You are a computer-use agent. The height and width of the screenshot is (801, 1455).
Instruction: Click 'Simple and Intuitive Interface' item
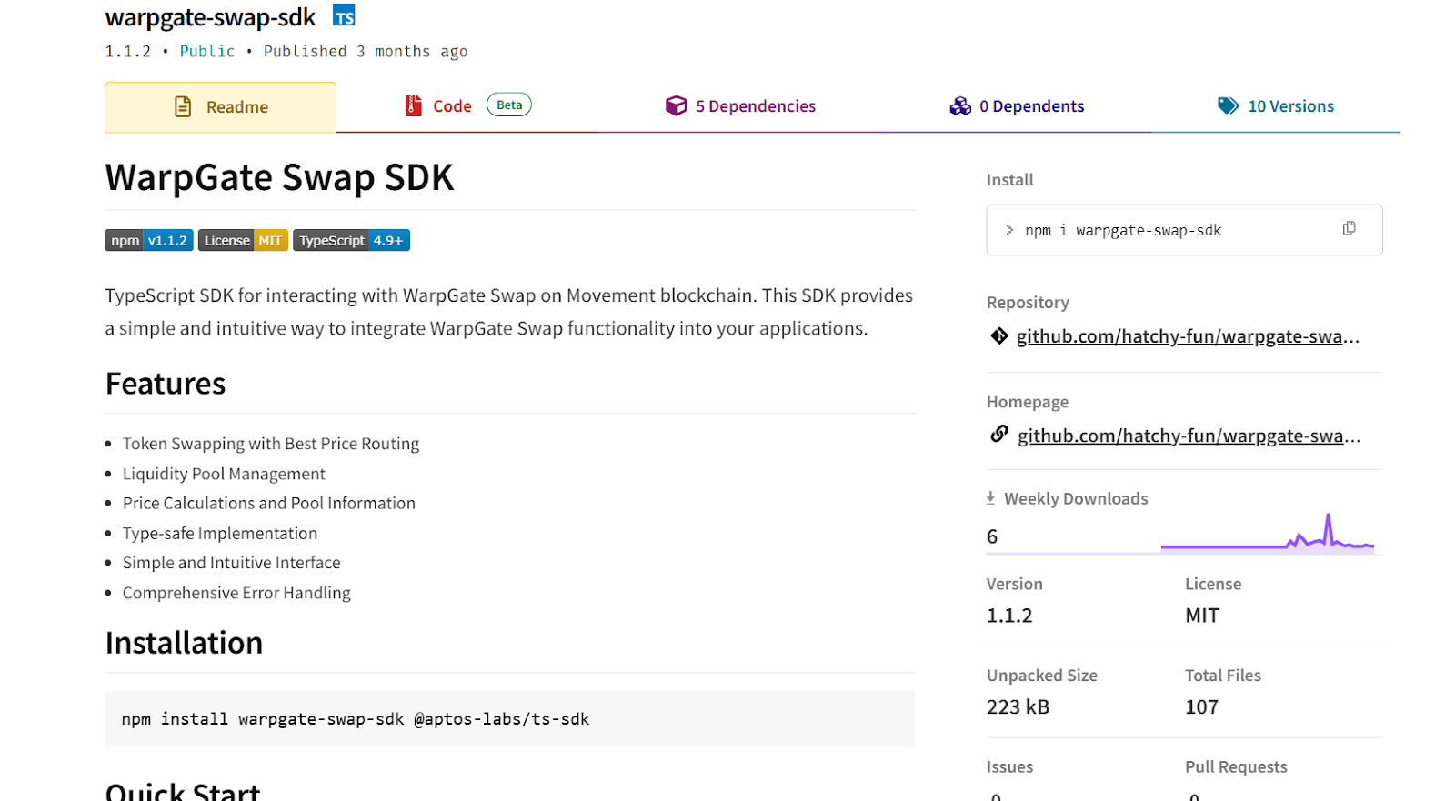coord(232,563)
